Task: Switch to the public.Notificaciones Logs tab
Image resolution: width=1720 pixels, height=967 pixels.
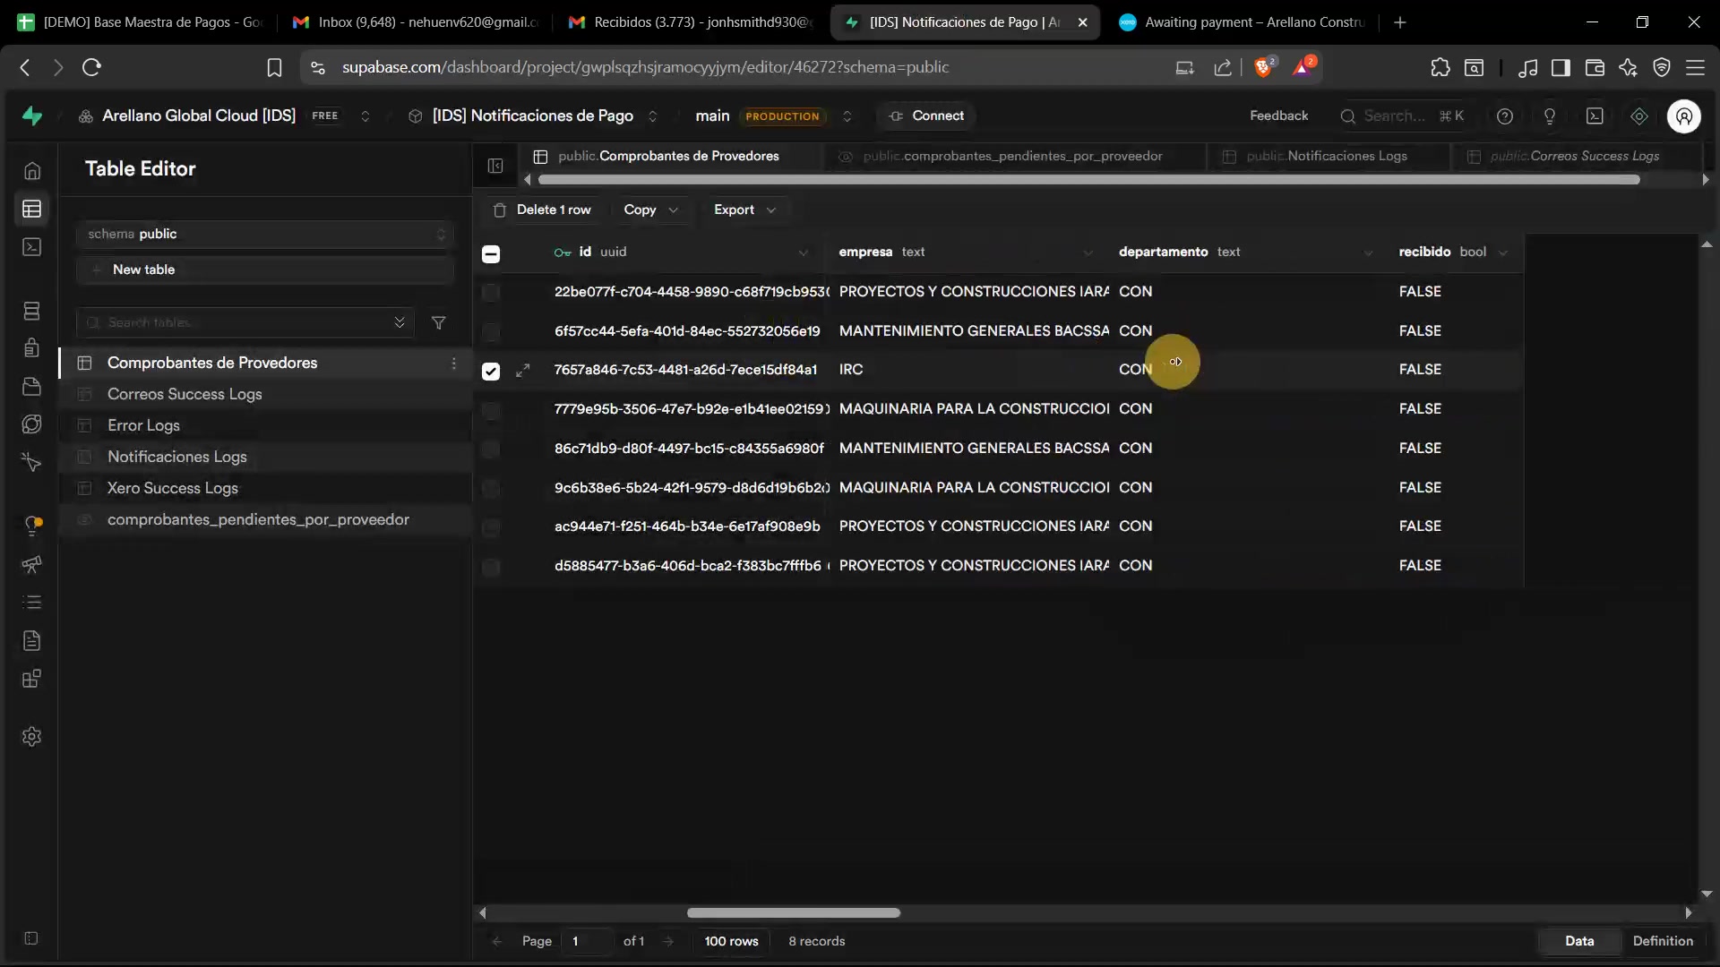Action: (1327, 156)
